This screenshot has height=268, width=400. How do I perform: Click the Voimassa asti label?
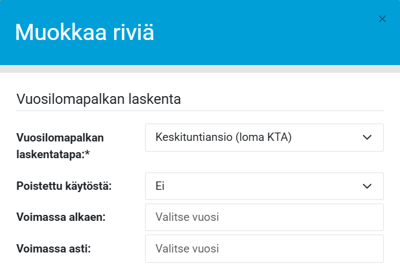54,248
